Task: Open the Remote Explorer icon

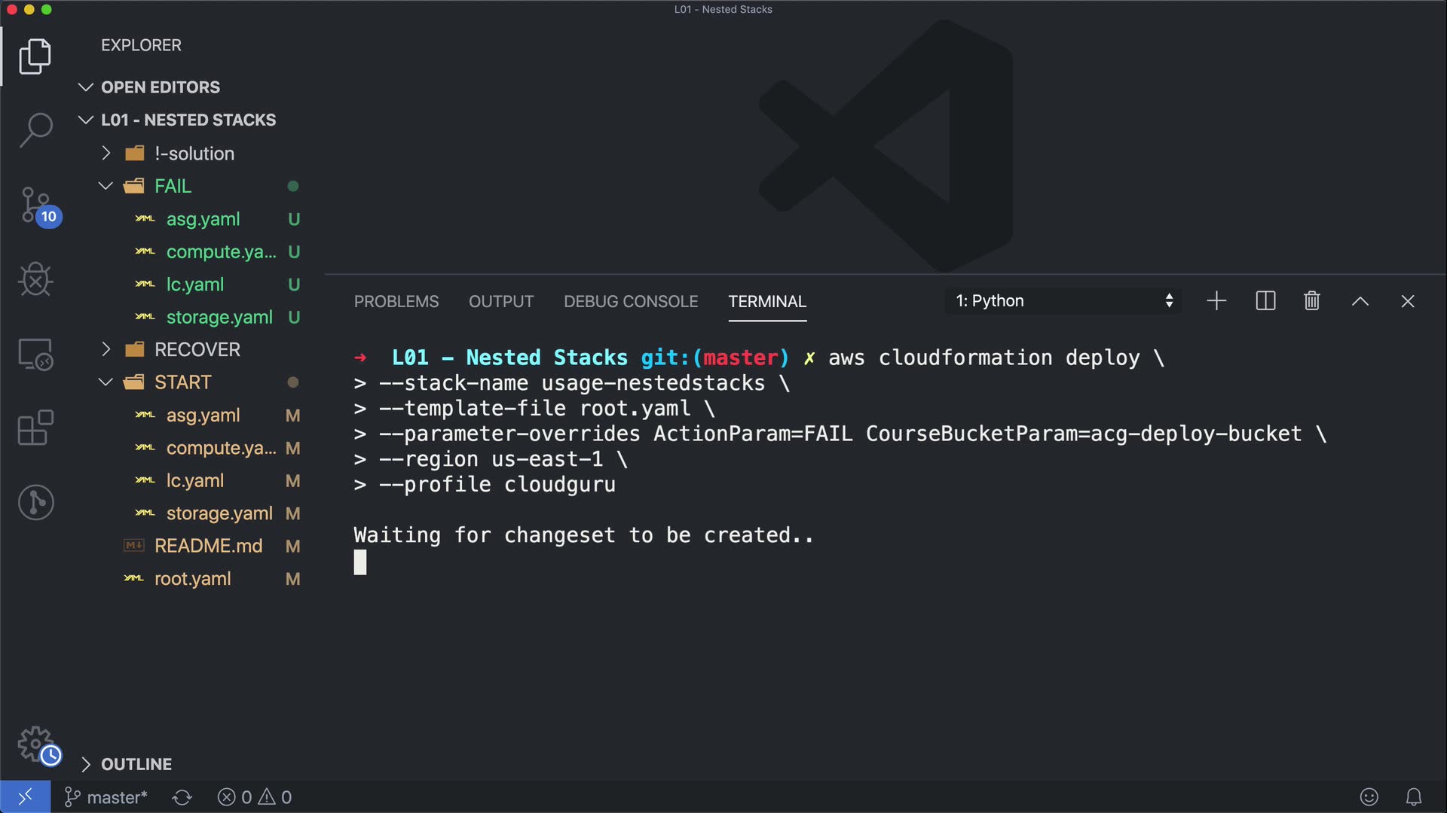Action: (35, 354)
